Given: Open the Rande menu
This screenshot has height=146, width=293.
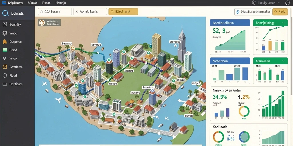Looking at the screenshot, I should (46, 3).
